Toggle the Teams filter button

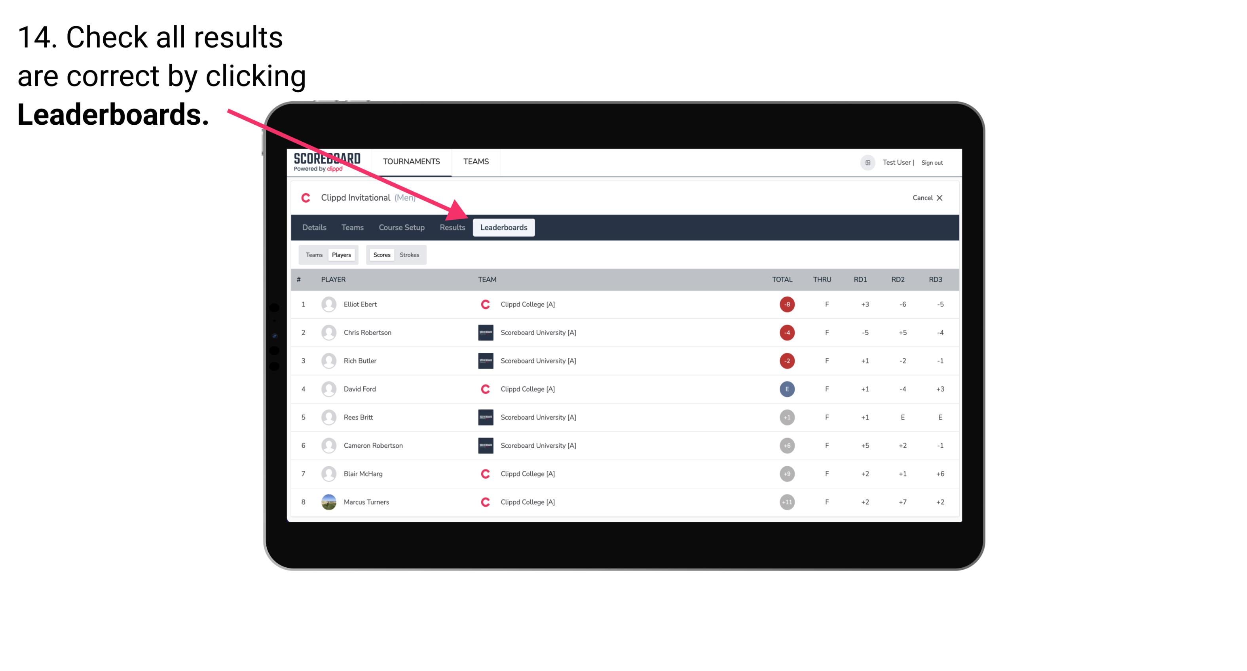[x=314, y=255]
